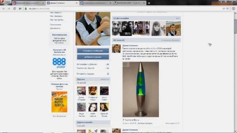Switch to the RANDOM.ORG tab
The width and height of the screenshot is (237, 133).
point(130,3)
